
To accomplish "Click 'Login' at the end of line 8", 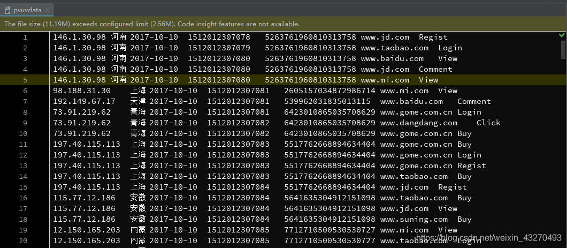I will pyautogui.click(x=469, y=112).
